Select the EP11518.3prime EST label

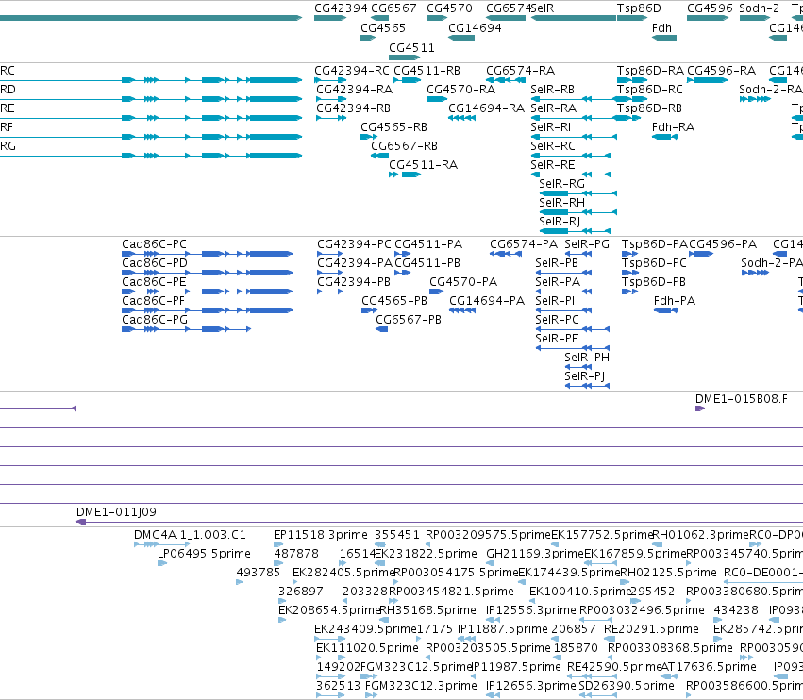321,535
